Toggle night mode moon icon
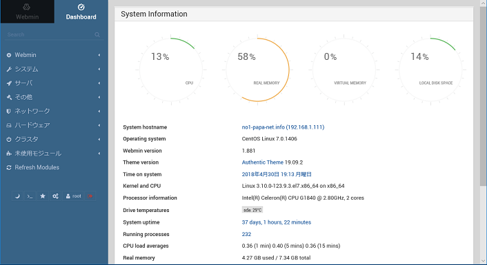The width and height of the screenshot is (487, 265). tap(17, 196)
